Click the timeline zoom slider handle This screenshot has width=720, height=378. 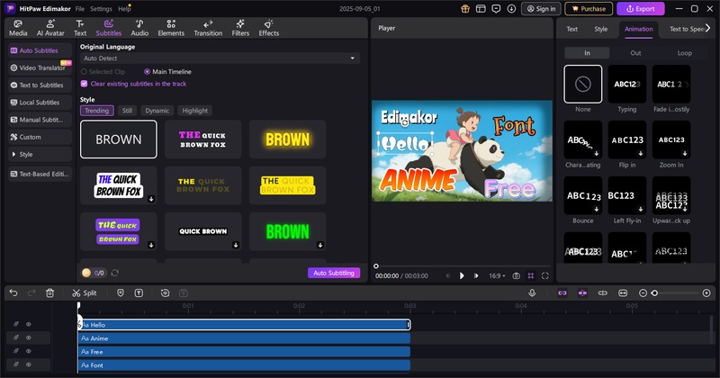tap(655, 293)
